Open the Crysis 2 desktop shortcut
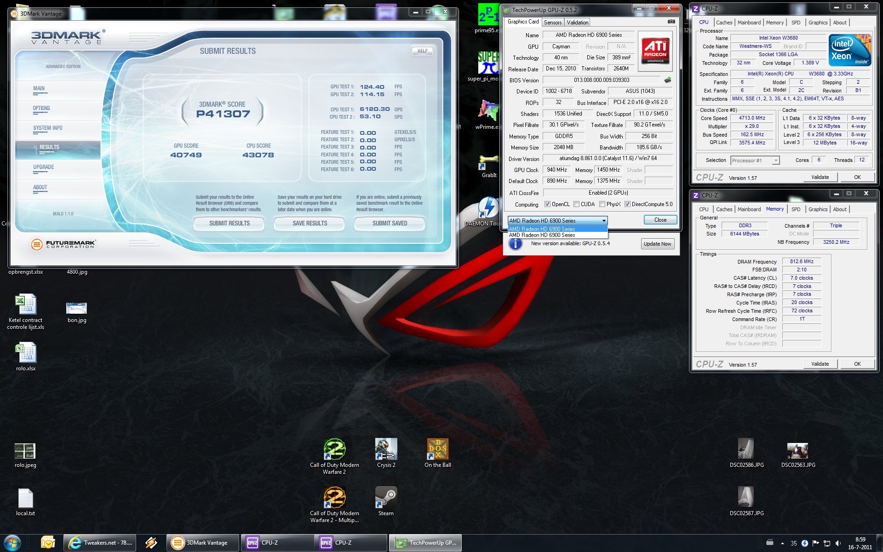The height and width of the screenshot is (552, 883). [x=386, y=453]
